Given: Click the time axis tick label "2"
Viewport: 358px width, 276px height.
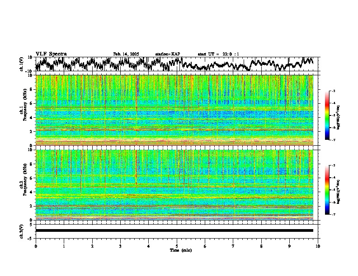Looking at the screenshot, I should point(92,246).
